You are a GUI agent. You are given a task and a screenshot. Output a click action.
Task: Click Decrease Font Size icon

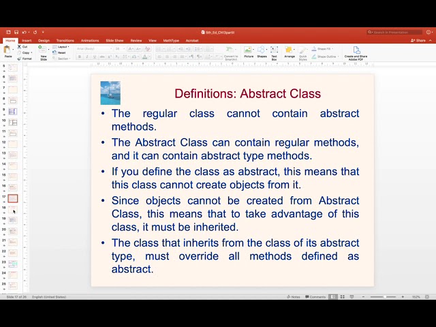(x=138, y=49)
